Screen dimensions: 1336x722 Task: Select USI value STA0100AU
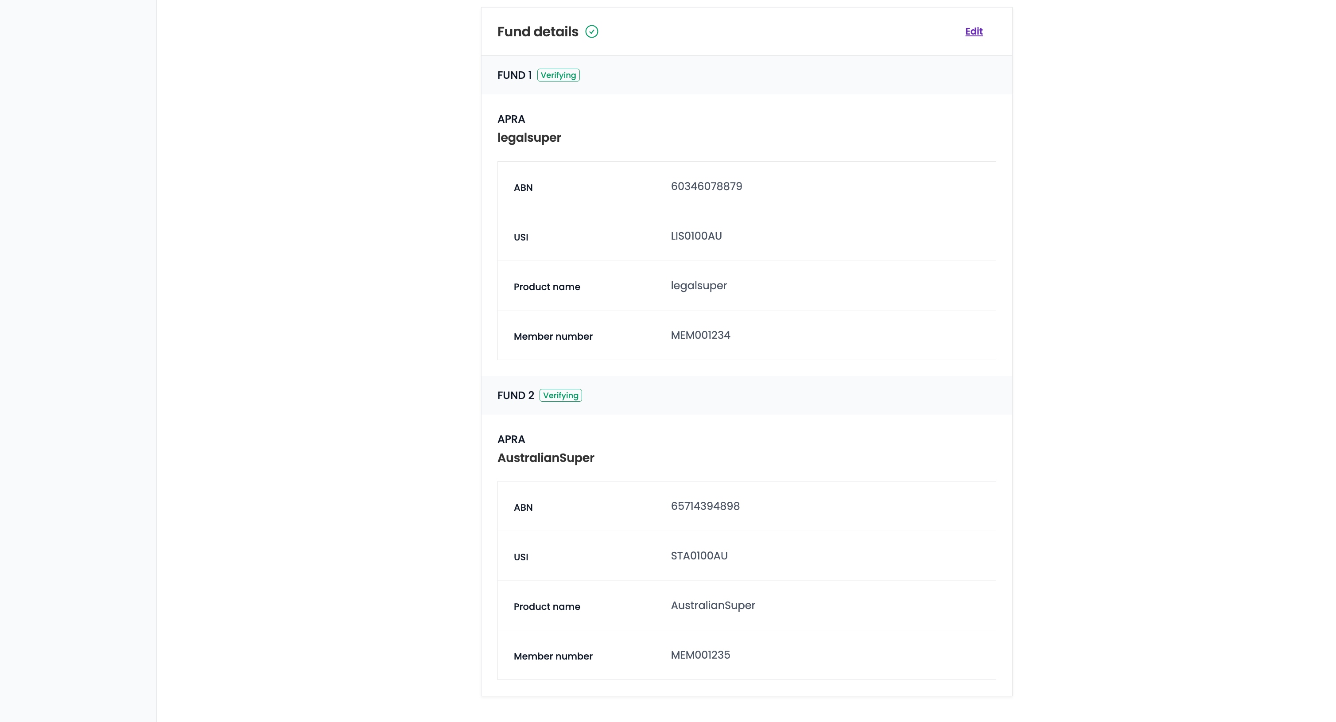(x=699, y=556)
